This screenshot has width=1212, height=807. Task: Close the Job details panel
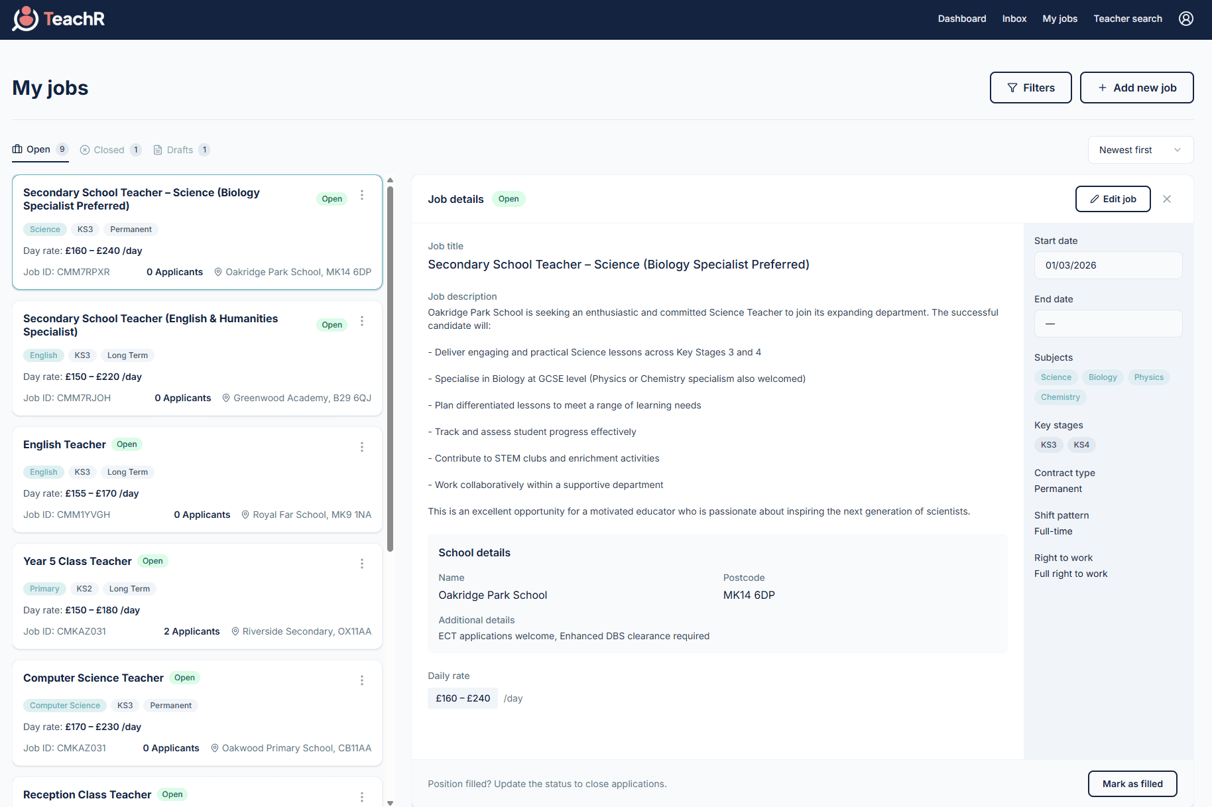point(1167,199)
